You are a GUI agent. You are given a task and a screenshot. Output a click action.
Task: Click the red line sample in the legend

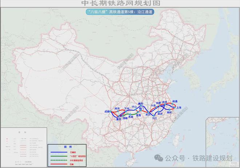(59, 164)
